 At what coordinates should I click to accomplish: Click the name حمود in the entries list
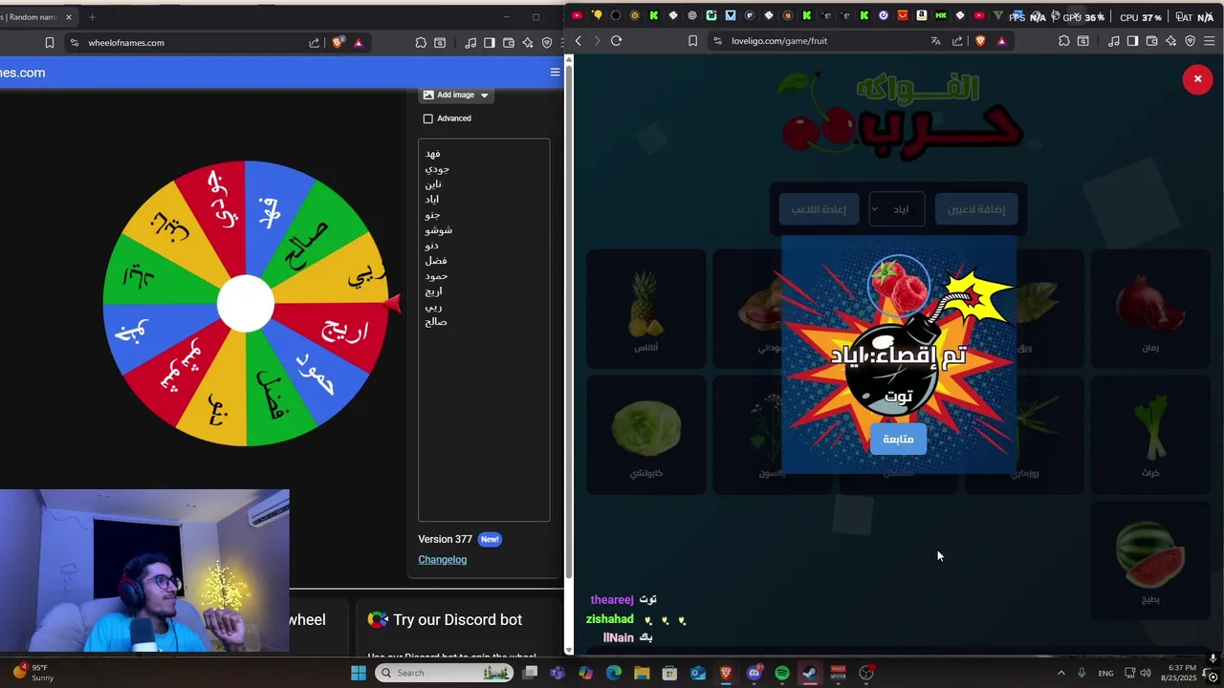pos(436,276)
